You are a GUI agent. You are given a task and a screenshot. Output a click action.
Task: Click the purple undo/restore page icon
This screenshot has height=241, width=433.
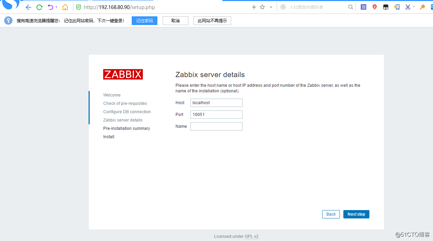(x=50, y=7)
